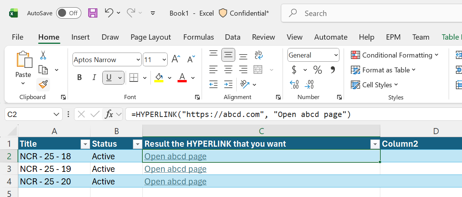Click Increase Font Size icon
462x197 pixels.
176,59
